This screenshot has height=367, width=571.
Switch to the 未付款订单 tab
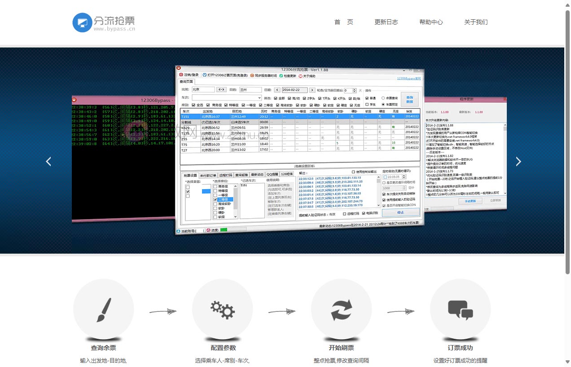pos(208,175)
